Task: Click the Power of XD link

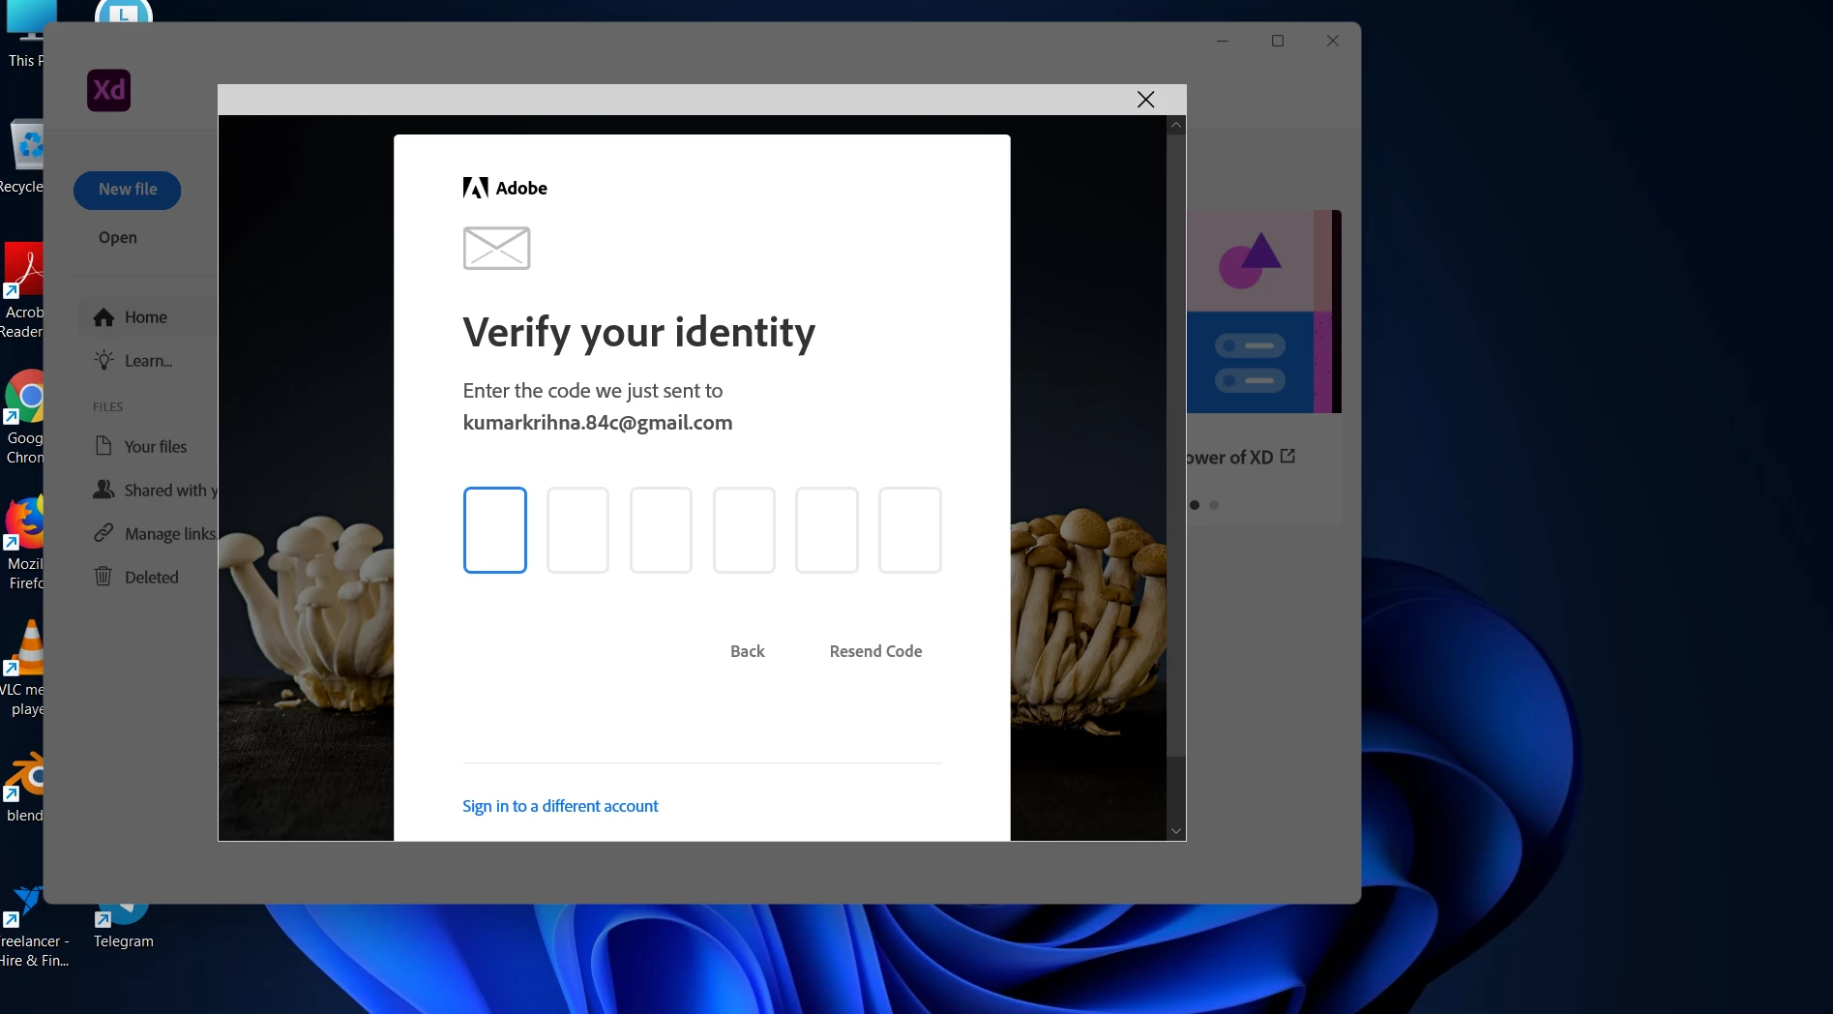Action: pyautogui.click(x=1229, y=458)
